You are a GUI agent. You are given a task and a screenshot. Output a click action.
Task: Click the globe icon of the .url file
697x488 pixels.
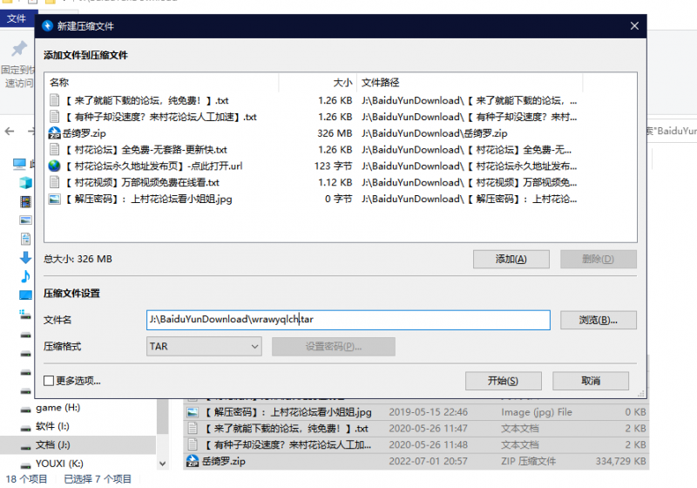pyautogui.click(x=54, y=166)
